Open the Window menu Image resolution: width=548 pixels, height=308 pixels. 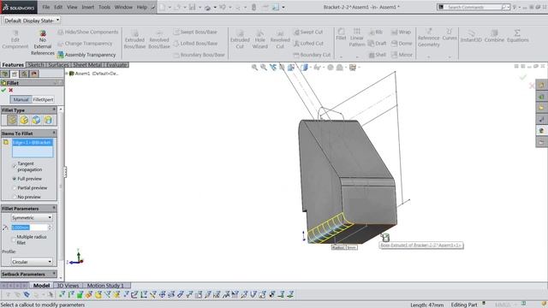123,7
